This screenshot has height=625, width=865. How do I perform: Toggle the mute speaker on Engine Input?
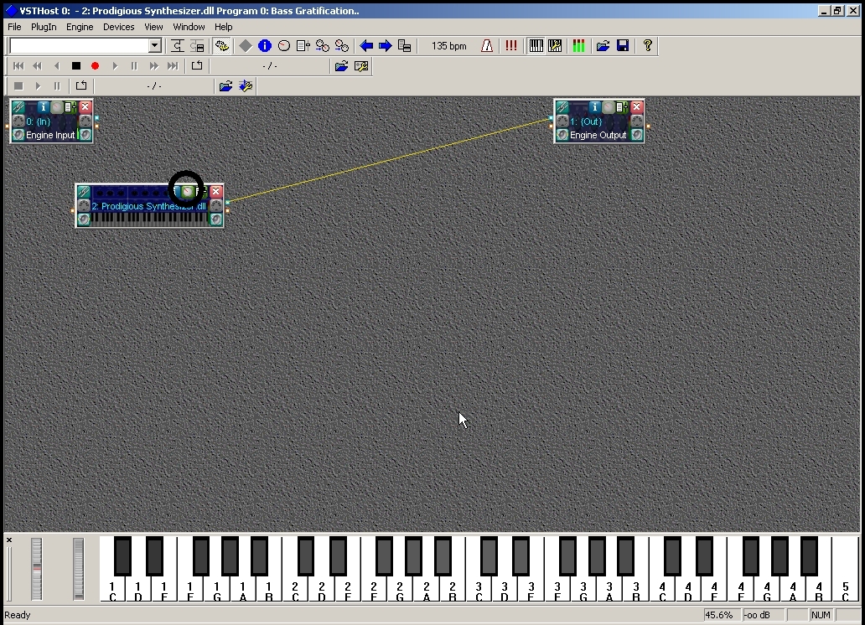[18, 135]
